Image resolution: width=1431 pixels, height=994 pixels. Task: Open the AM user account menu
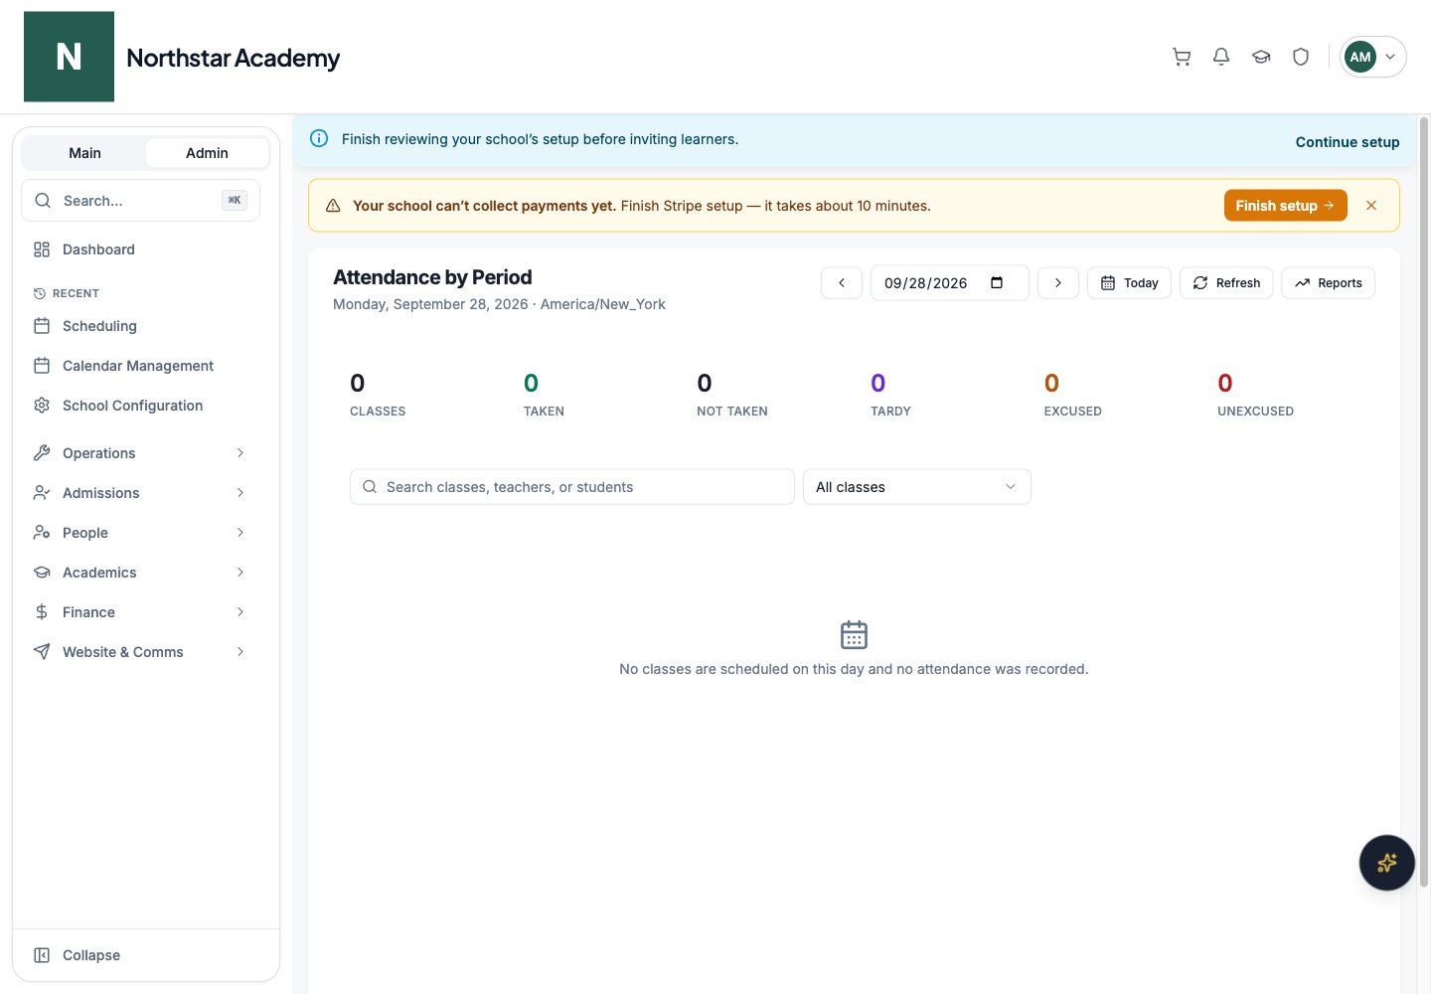click(x=1373, y=57)
